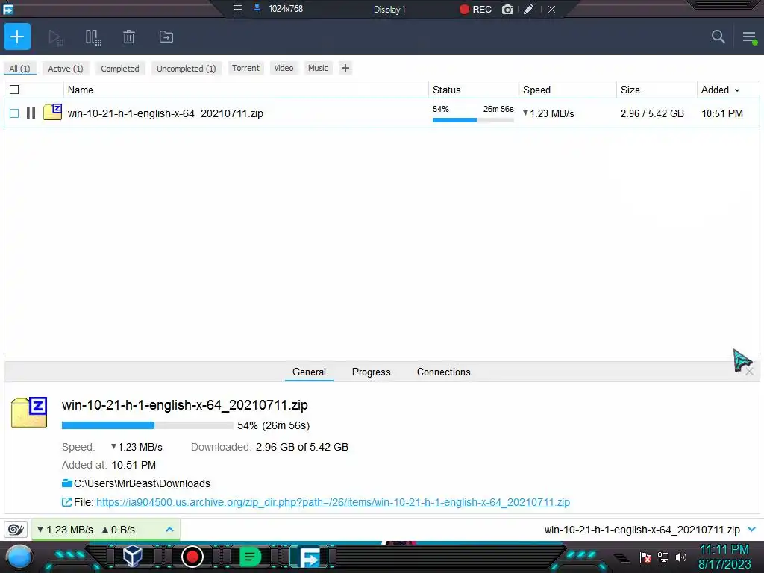Click the 10:51 PM added time cell
This screenshot has height=573, width=764.
[x=722, y=113]
